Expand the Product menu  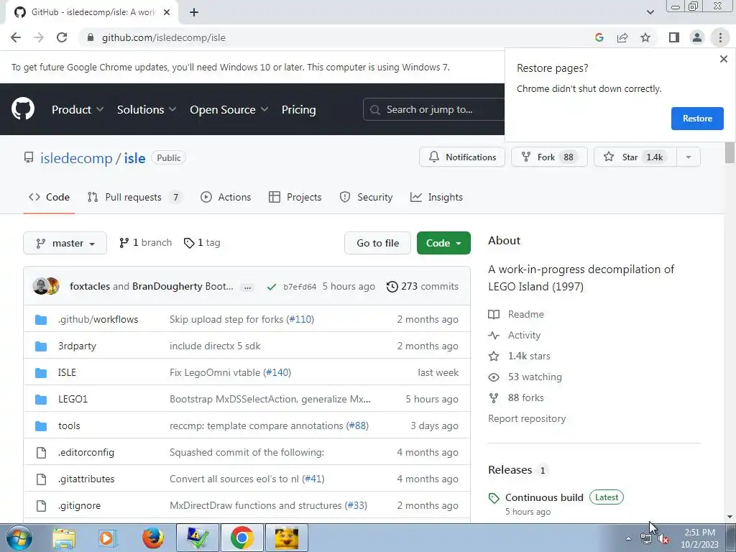coord(78,109)
